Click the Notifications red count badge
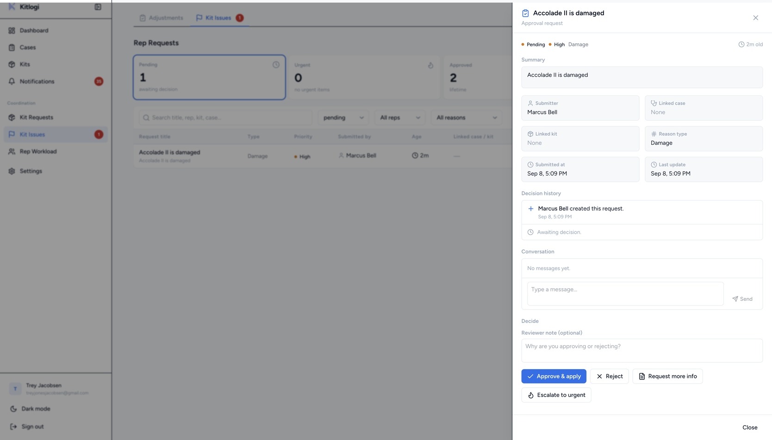The height and width of the screenshot is (440, 772). [99, 81]
